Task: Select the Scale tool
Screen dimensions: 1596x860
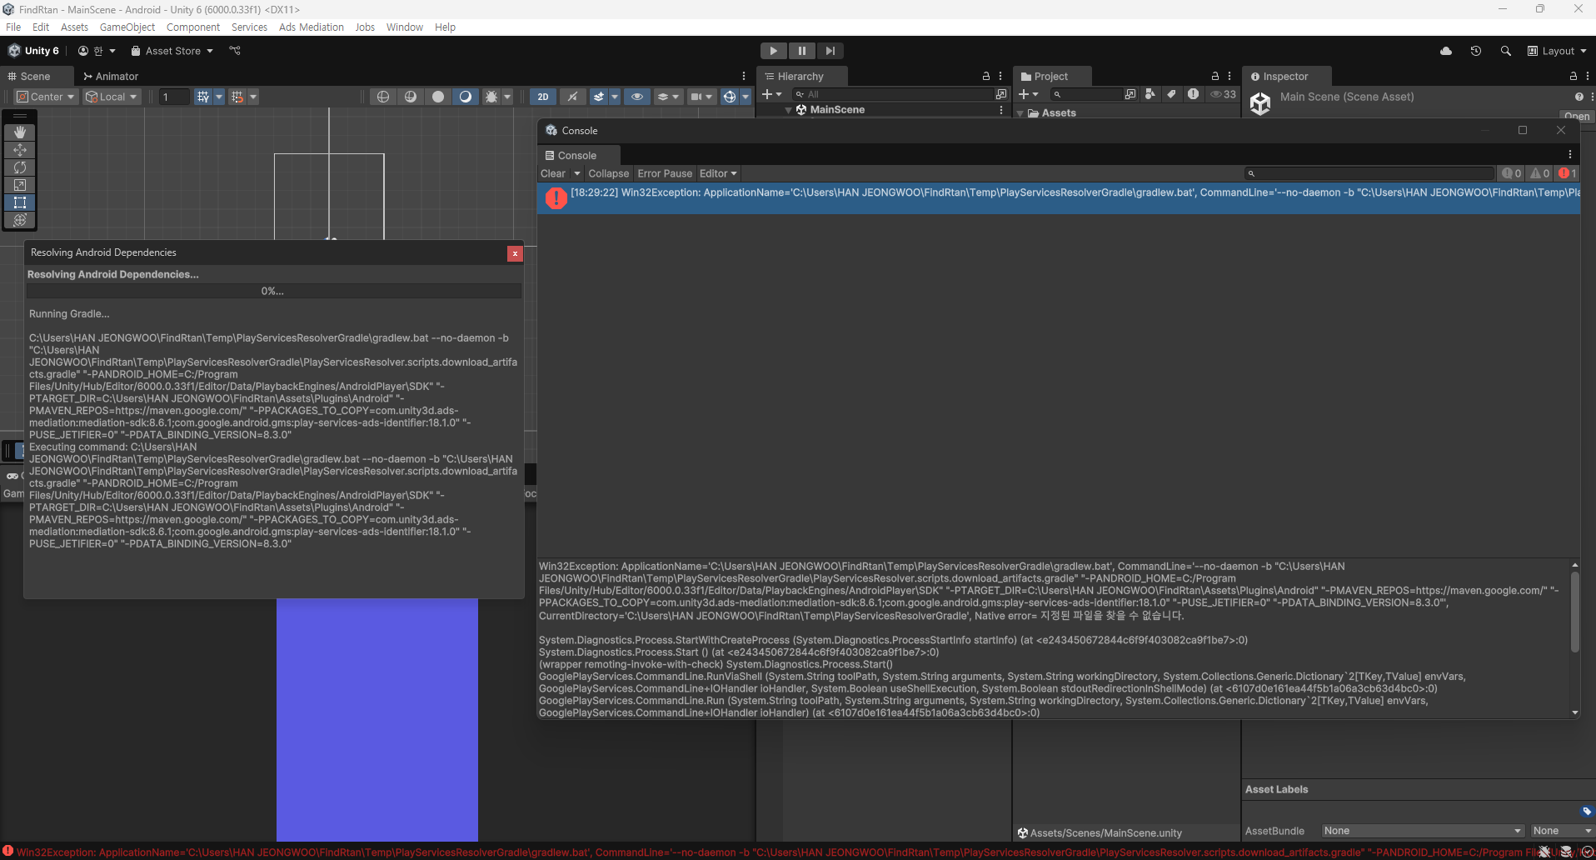Action: 20,185
